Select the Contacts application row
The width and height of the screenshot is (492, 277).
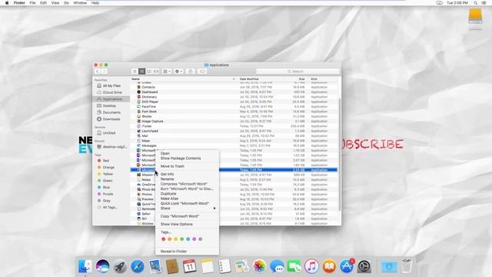coord(234,87)
